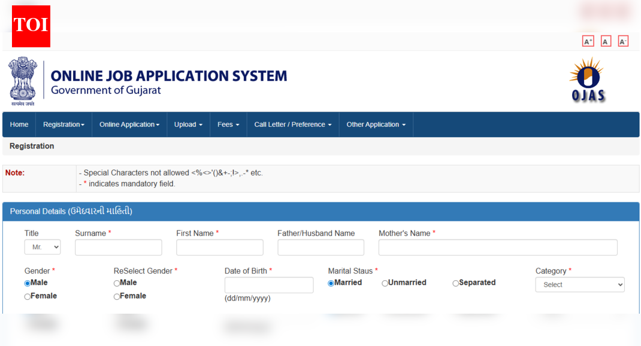
Task: Select the Female gender radio button
Action: [x=26, y=296]
